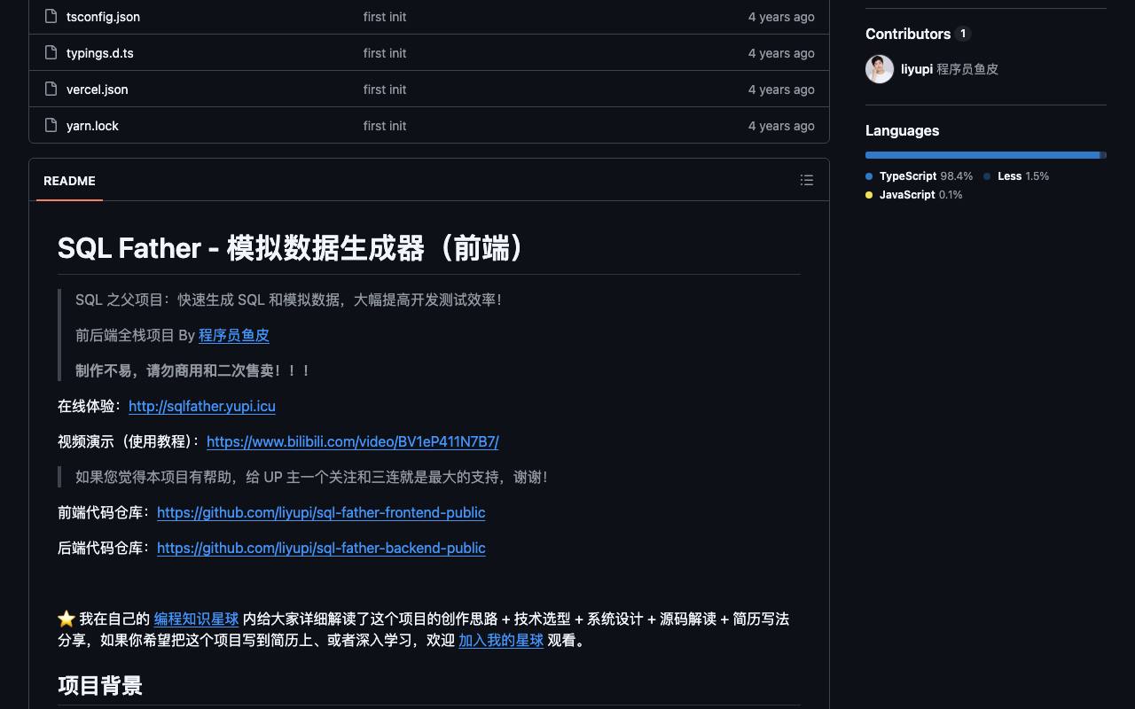The height and width of the screenshot is (709, 1135).
Task: Click 4 years ago timestamp for vercel.json
Action: point(781,90)
